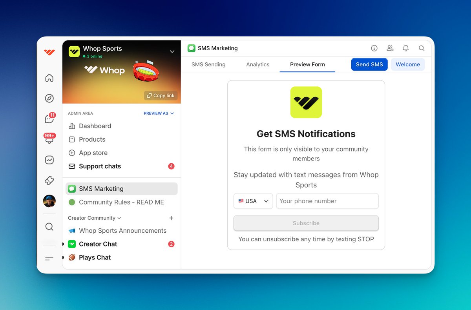Switch to the Analytics tab

pyautogui.click(x=258, y=64)
